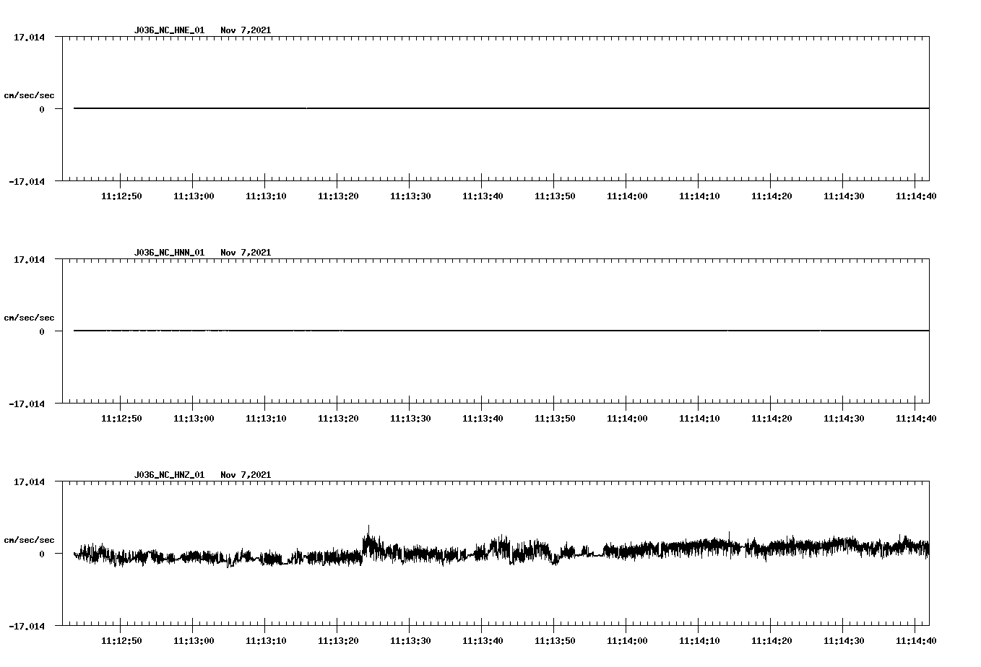The width and height of the screenshot is (981, 667).
Task: Click 11:14:00 time label on HNZ plot
Action: 627,641
